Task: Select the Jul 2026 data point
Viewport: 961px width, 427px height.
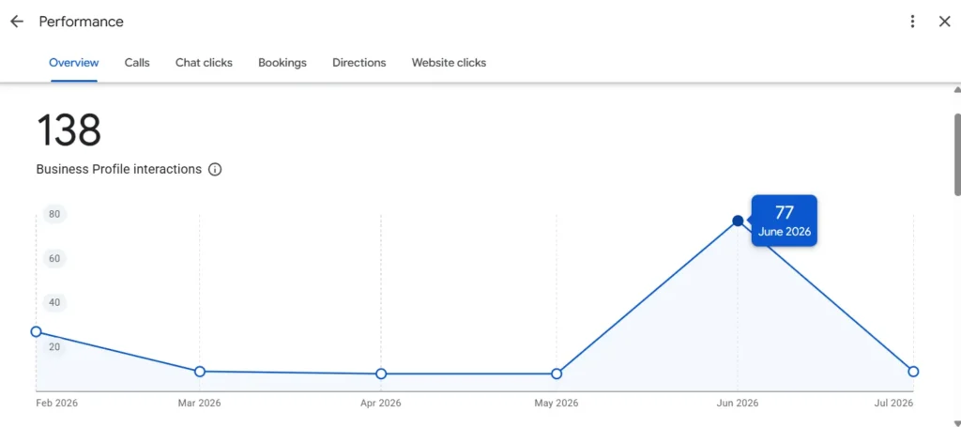Action: [x=913, y=372]
